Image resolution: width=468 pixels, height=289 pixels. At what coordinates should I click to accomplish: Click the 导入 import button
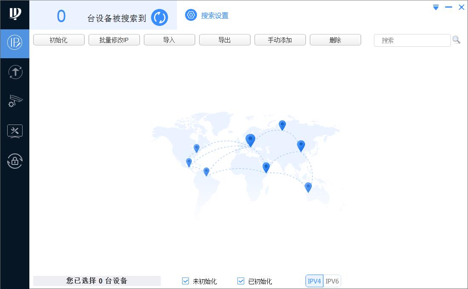169,40
